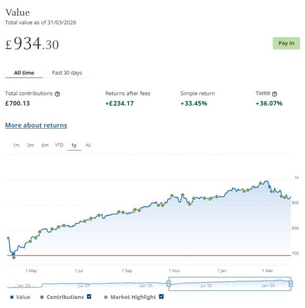Screen dimensions: 305x308
Task: Click the Market Highlight legend green square
Action: pos(105,297)
